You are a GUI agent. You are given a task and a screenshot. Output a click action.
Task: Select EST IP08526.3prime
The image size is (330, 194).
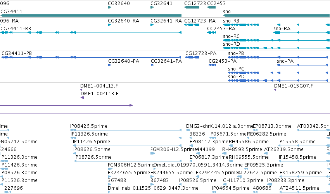[19, 173]
